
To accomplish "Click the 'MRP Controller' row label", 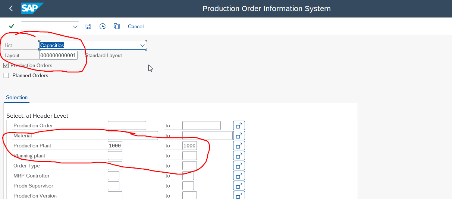I will click(31, 176).
